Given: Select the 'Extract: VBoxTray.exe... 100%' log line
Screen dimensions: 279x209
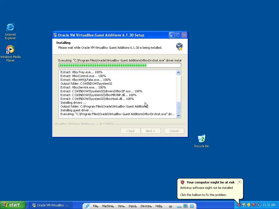Looking at the screenshot, I should 81,72.
